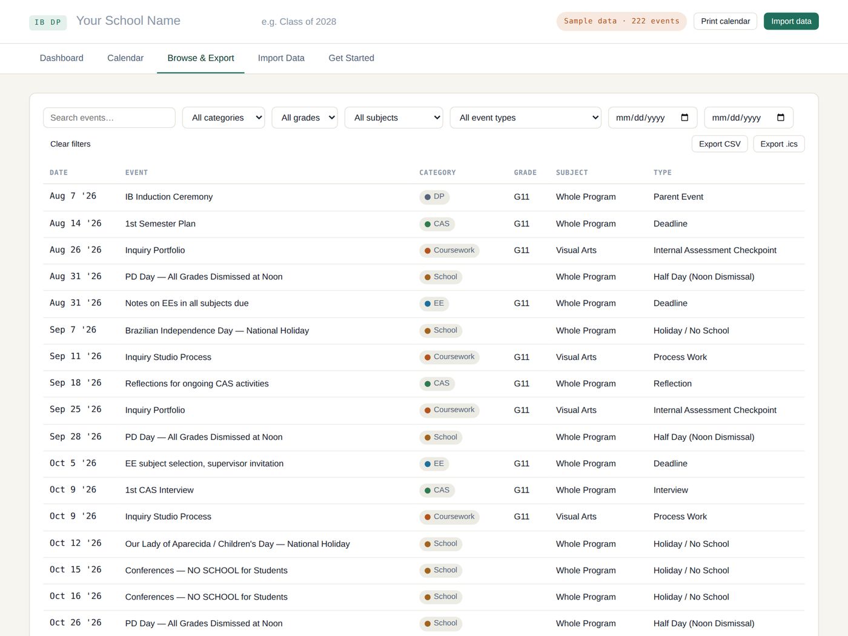Click the Print calendar button
848x636 pixels.
tap(725, 21)
